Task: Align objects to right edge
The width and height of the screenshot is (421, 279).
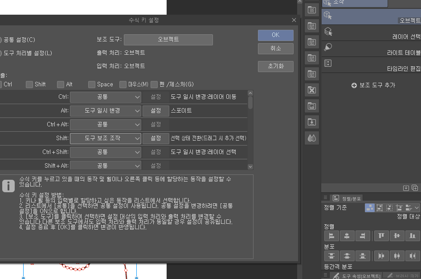Action: pos(363,236)
